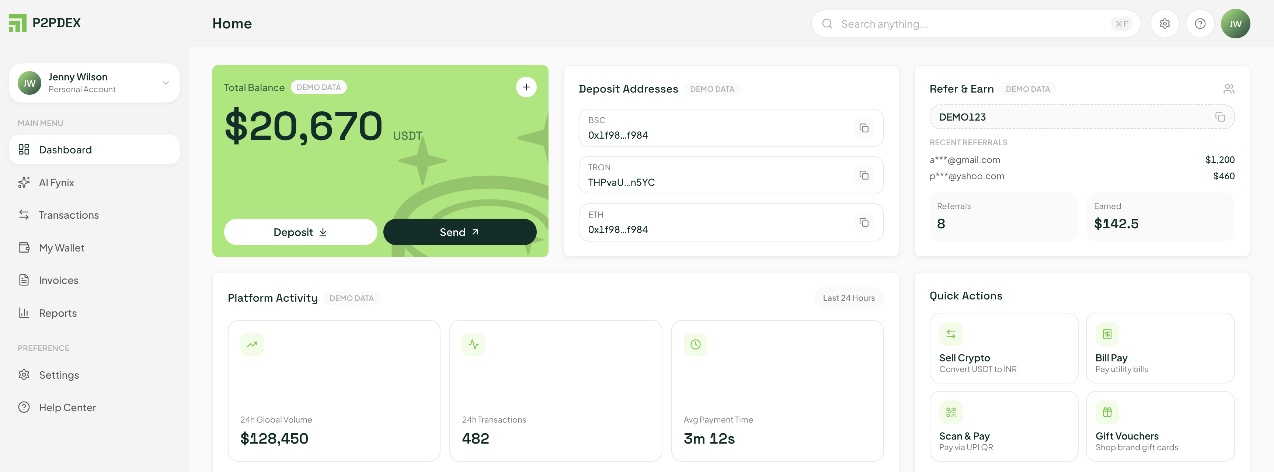Click the Deposit button
The image size is (1274, 472).
(301, 232)
